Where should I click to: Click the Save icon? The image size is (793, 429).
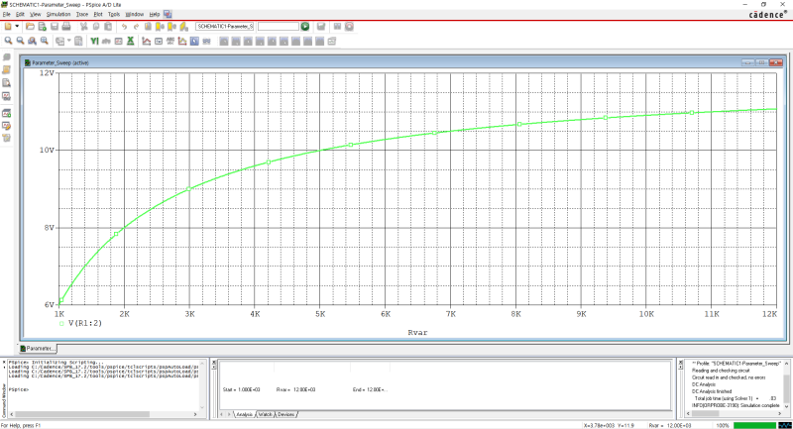55,27
